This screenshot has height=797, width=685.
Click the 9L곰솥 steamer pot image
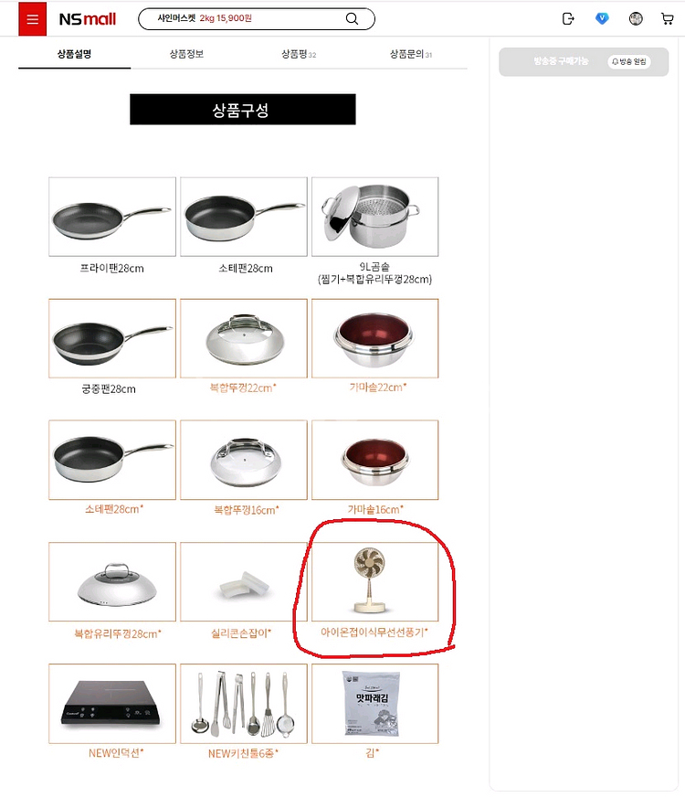(374, 217)
